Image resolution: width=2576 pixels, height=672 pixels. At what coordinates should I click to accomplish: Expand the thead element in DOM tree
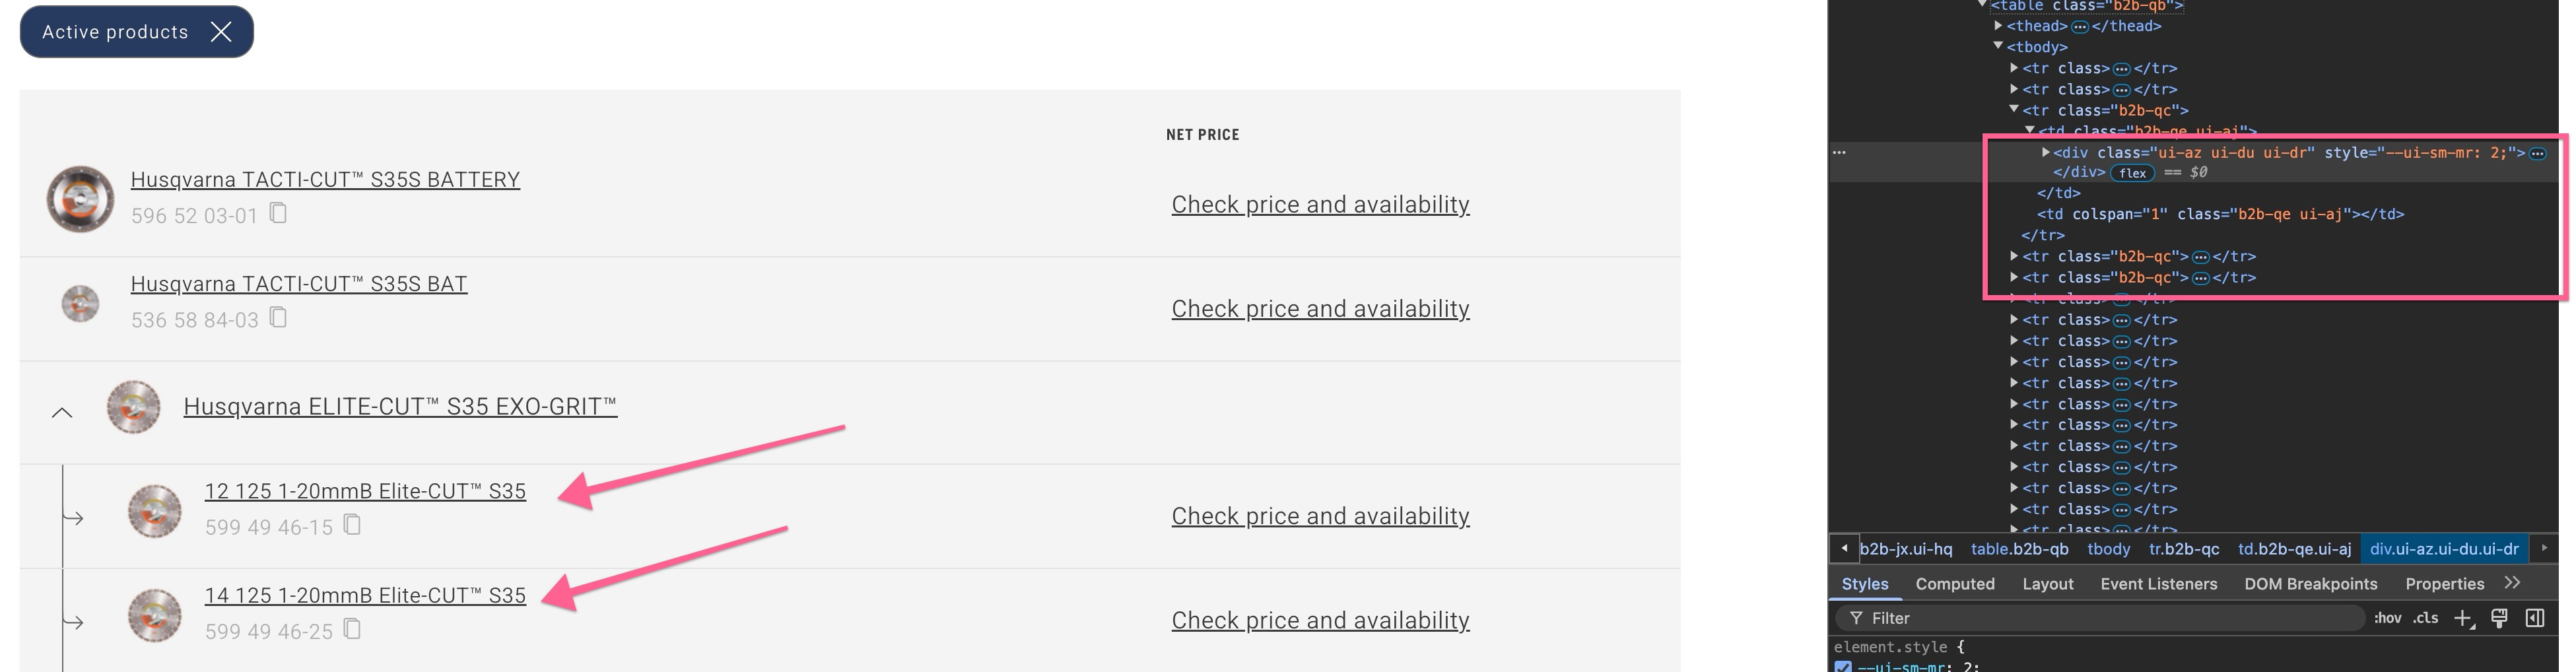(1998, 26)
